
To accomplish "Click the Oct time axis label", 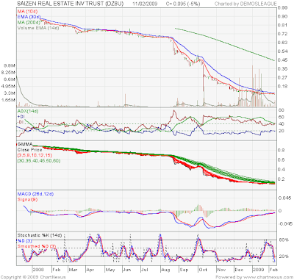I will pos(203,270).
